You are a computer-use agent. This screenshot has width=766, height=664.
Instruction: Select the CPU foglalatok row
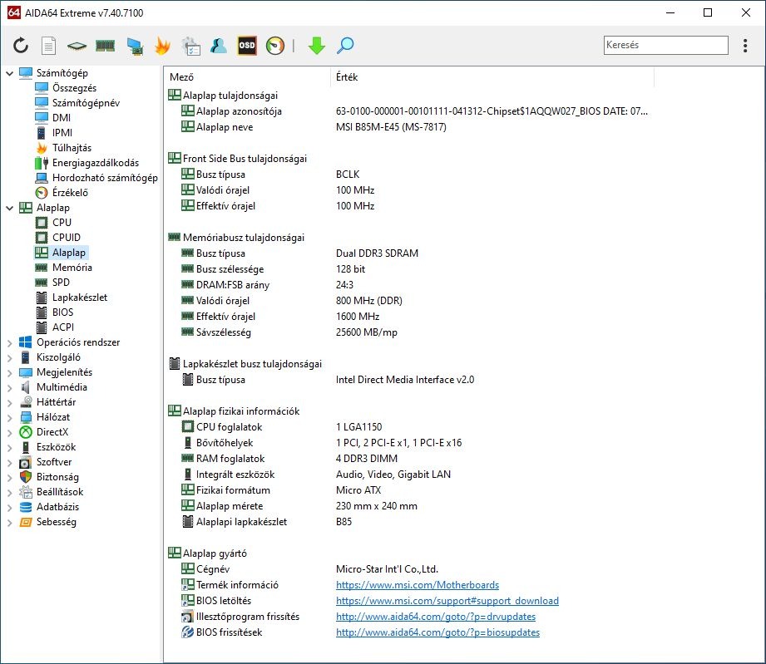click(x=411, y=427)
